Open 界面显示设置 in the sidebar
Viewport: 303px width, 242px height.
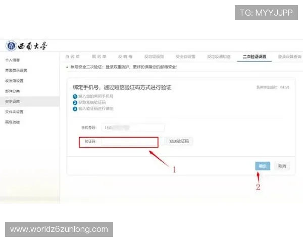coord(16,71)
